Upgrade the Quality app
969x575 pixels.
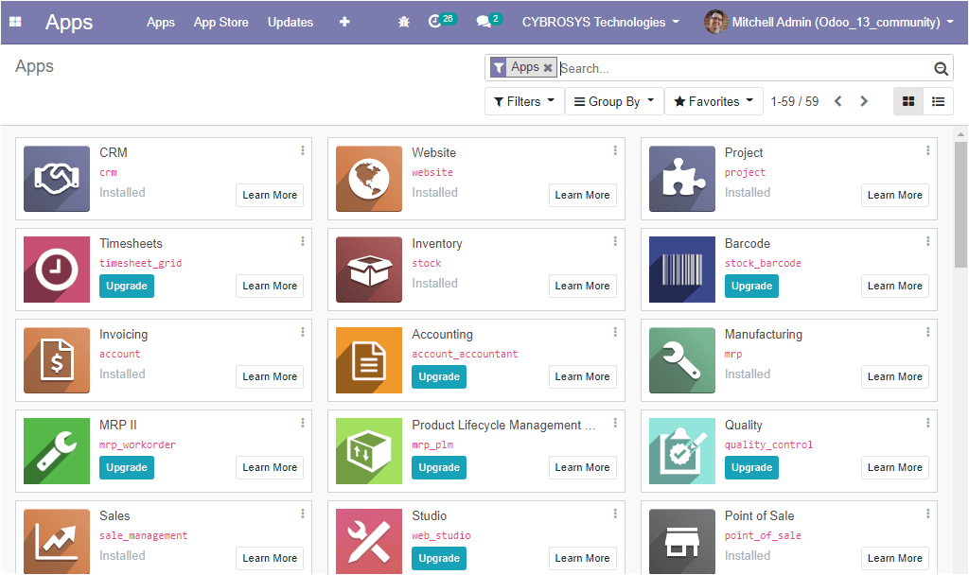[751, 467]
